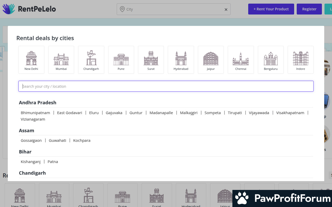332x207 pixels.
Task: Select the Indore city icon tile
Action: coord(301,60)
